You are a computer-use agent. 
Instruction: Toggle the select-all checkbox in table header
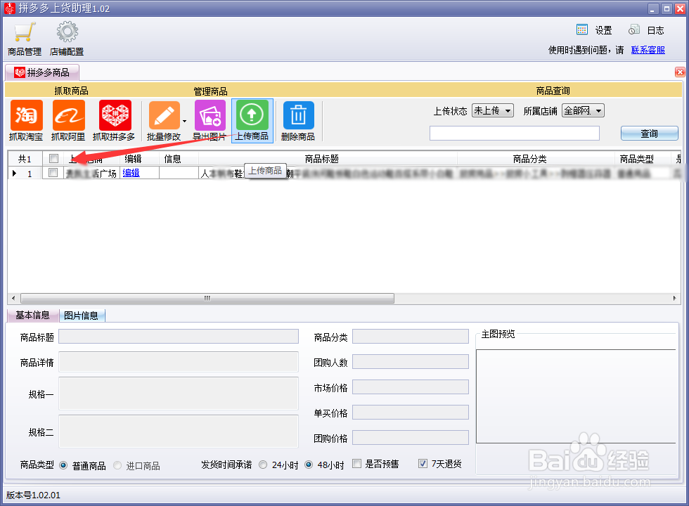click(x=53, y=159)
